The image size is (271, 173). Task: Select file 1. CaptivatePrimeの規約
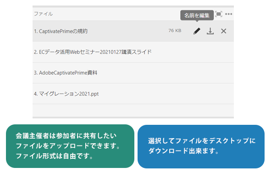[x=133, y=31]
